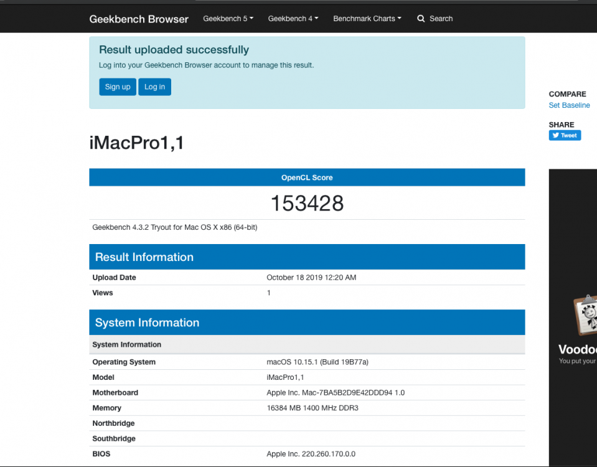This screenshot has width=597, height=467.
Task: Click the Voodoo ad title text
Action: click(578, 349)
